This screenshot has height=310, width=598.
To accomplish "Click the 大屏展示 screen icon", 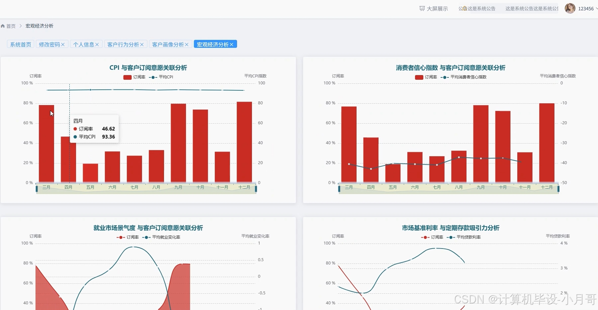I will 422,9.
